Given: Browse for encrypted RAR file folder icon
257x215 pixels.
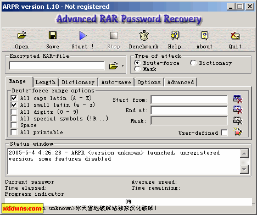Looking at the screenshot, I should [x=114, y=65].
